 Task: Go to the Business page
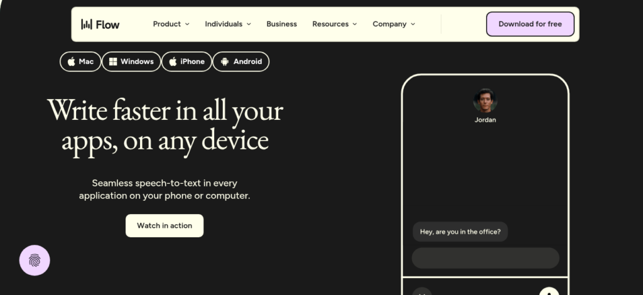tap(282, 24)
